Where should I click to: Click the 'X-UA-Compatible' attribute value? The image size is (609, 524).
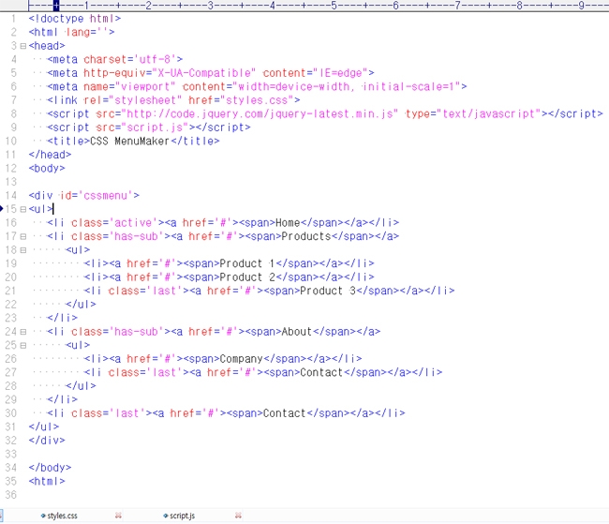tap(204, 73)
